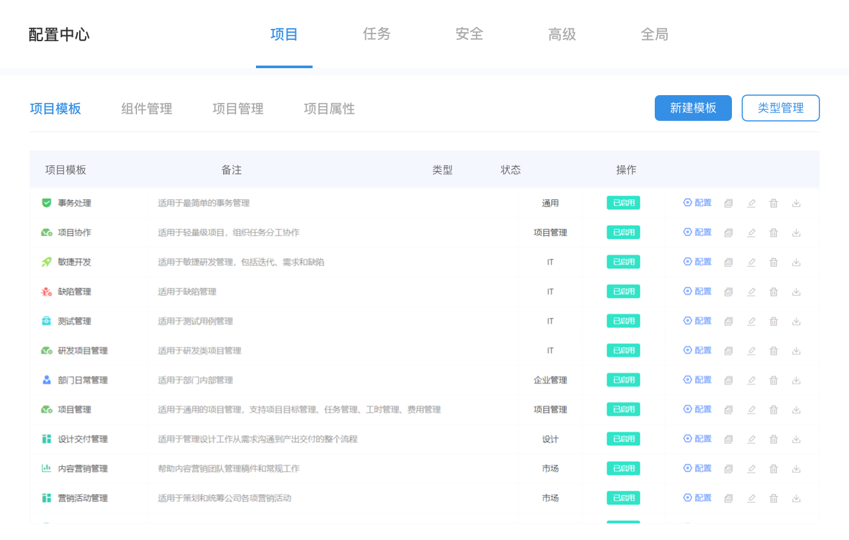Click the person icon beside 部门日常管理
Image resolution: width=849 pixels, height=540 pixels.
coord(46,381)
